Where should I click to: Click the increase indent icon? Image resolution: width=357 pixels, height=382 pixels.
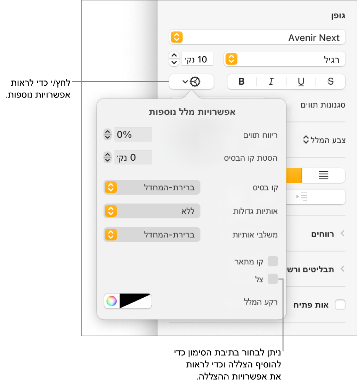pos(302,197)
